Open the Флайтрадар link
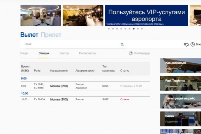 141,53
